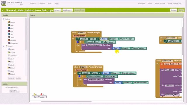Open the Screen1 selector dropdown
187x105 pixels.
[x=58, y=10]
